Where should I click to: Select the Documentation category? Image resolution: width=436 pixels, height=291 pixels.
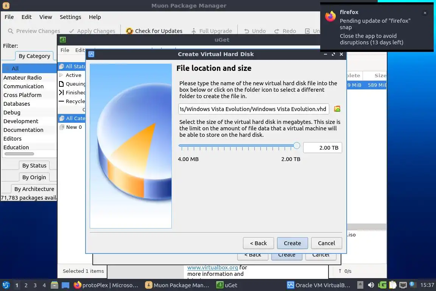(x=30, y=130)
